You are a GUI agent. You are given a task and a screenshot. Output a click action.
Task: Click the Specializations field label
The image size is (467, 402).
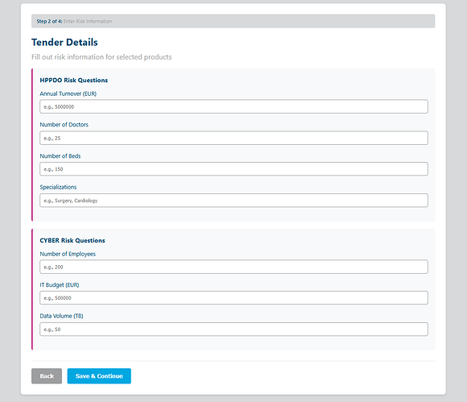click(x=58, y=187)
